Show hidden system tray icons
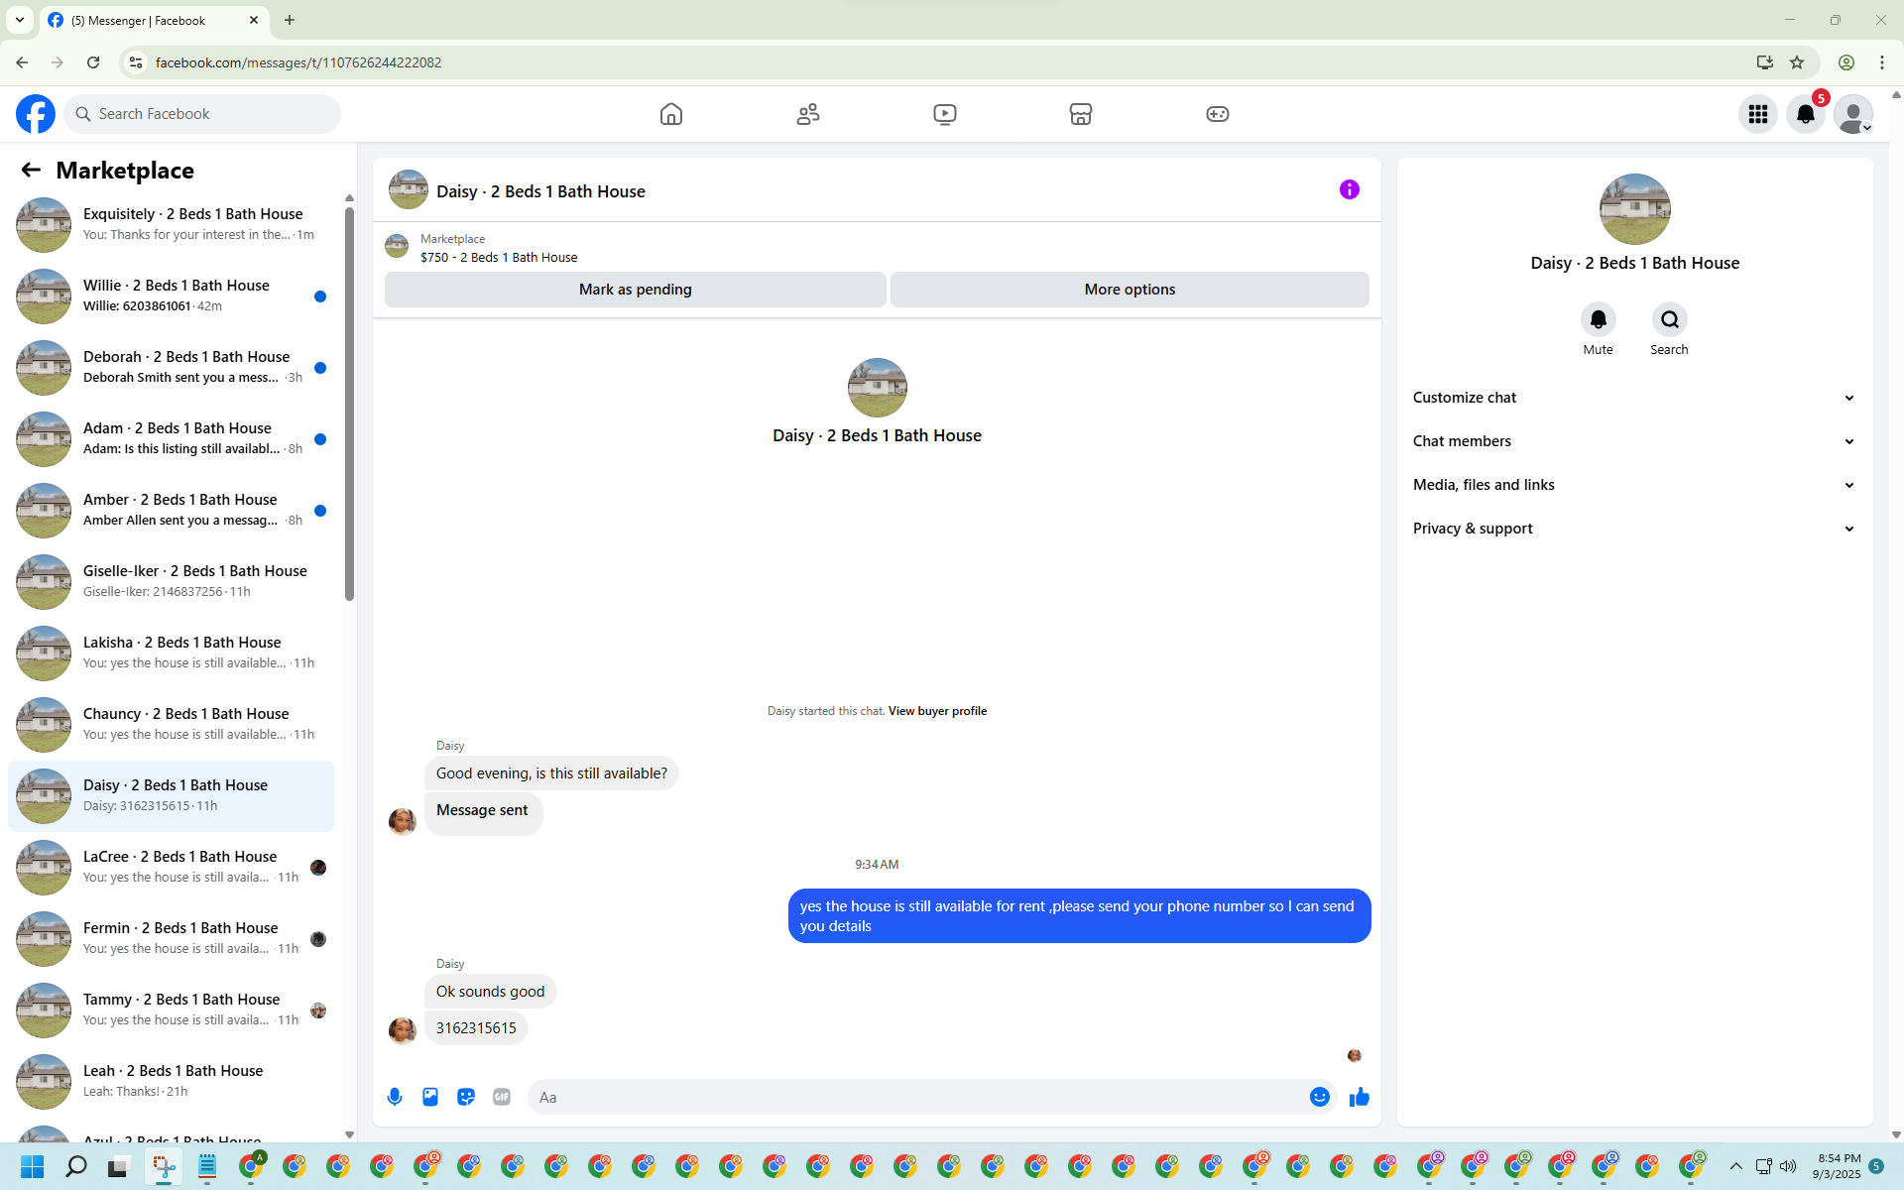 pos(1736,1166)
